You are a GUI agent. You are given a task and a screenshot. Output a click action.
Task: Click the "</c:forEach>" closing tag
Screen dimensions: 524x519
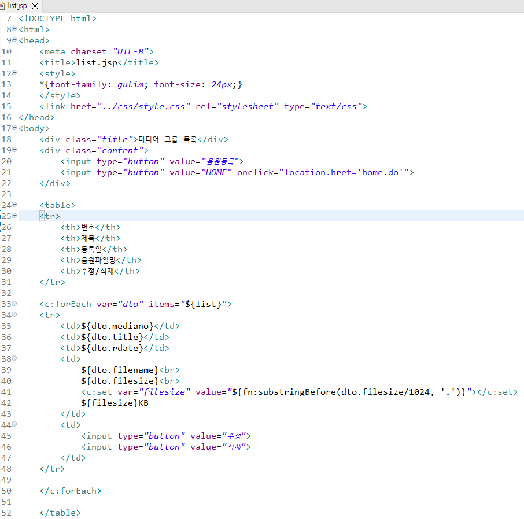71,491
